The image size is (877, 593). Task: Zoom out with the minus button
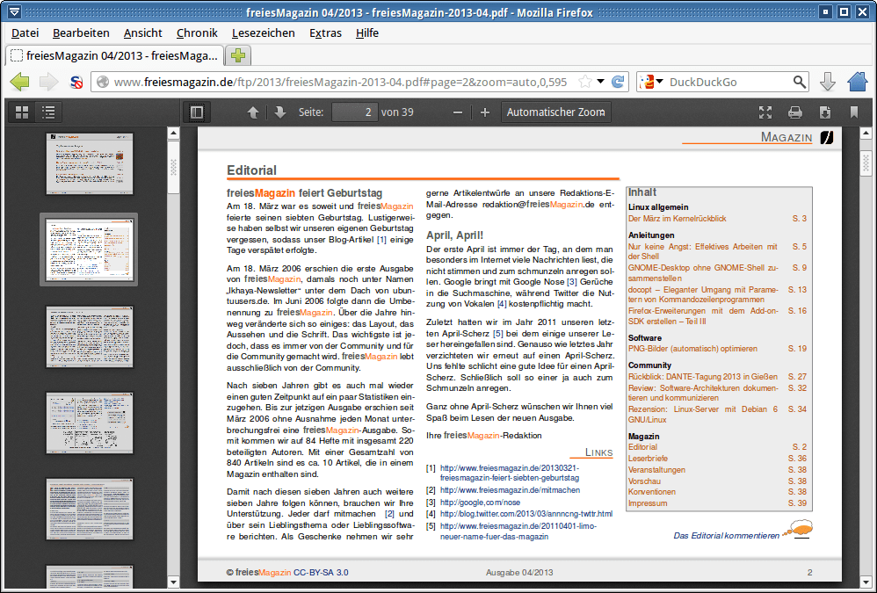(458, 112)
